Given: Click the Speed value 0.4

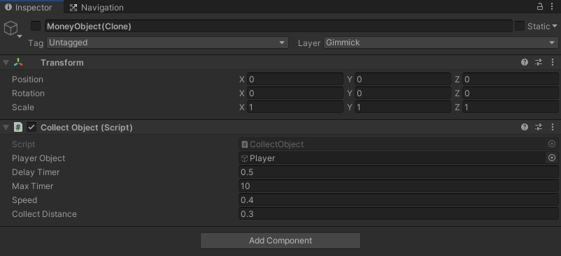Looking at the screenshot, I should pyautogui.click(x=399, y=199).
